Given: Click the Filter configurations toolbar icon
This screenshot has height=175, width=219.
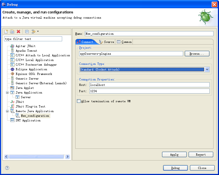Looking at the screenshot, I should 33,31.
